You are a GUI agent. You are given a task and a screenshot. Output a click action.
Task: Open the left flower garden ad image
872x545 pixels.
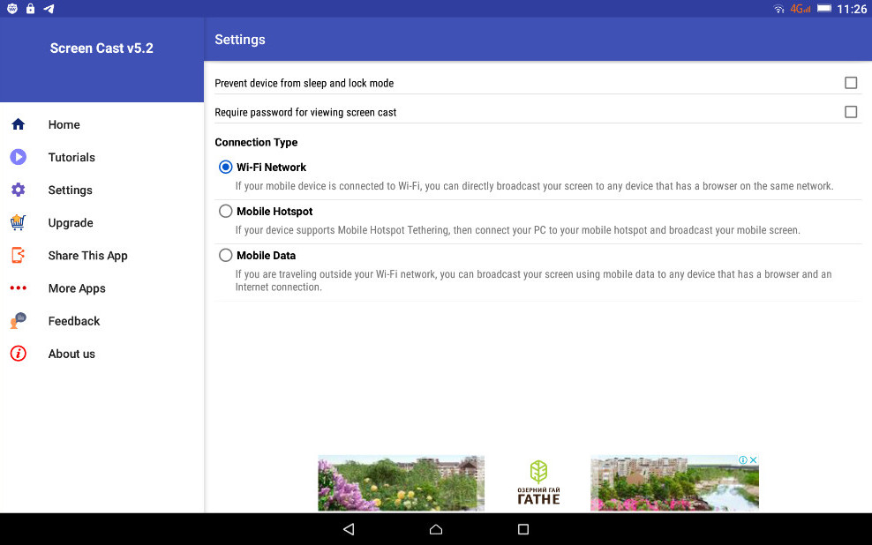401,482
